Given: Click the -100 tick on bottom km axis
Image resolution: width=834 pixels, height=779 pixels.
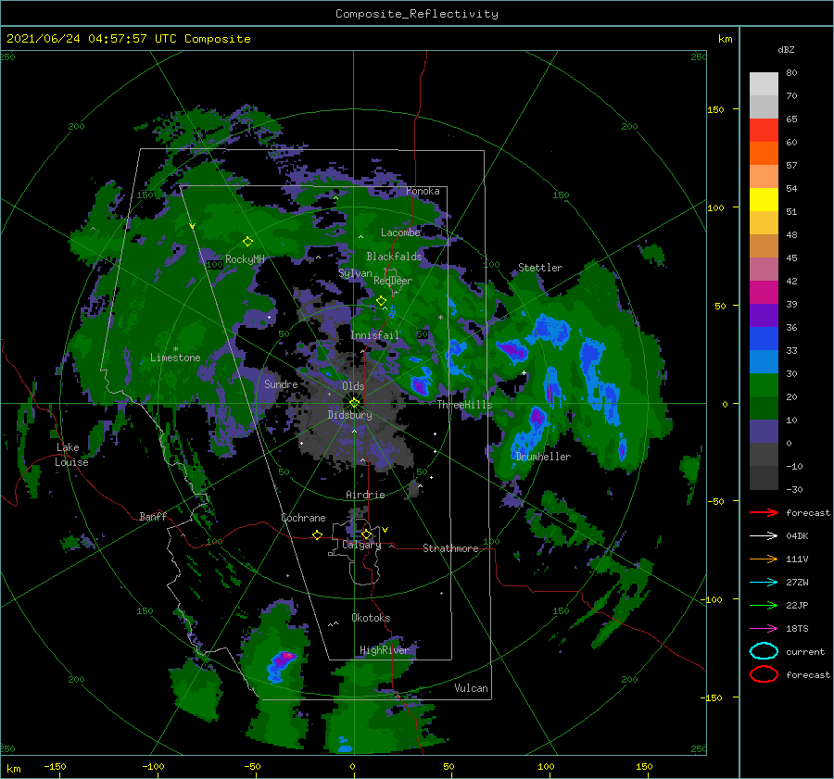Looking at the screenshot, I should click(x=153, y=766).
